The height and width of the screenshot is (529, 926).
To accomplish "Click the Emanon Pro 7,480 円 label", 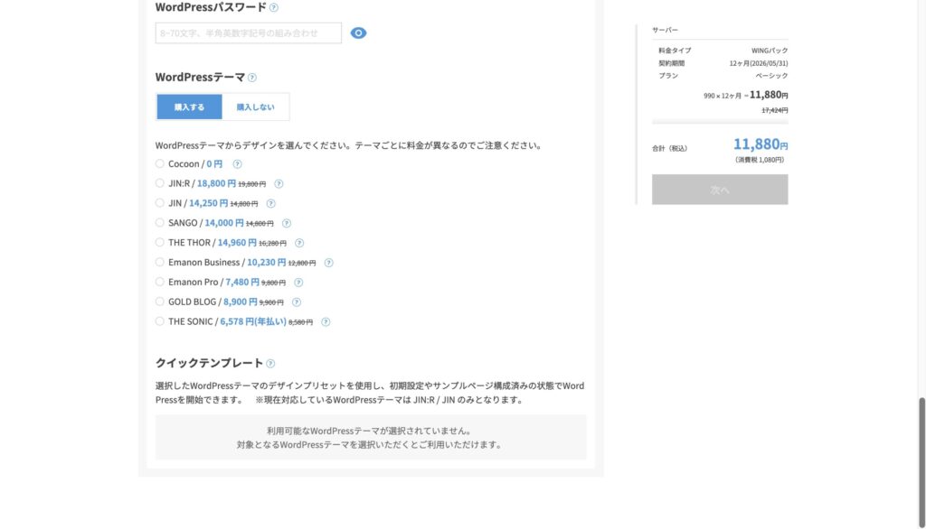I will (213, 282).
